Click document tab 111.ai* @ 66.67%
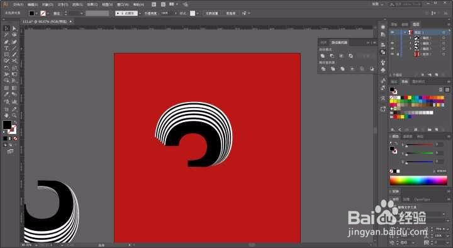The width and height of the screenshot is (453, 248). click(45, 21)
